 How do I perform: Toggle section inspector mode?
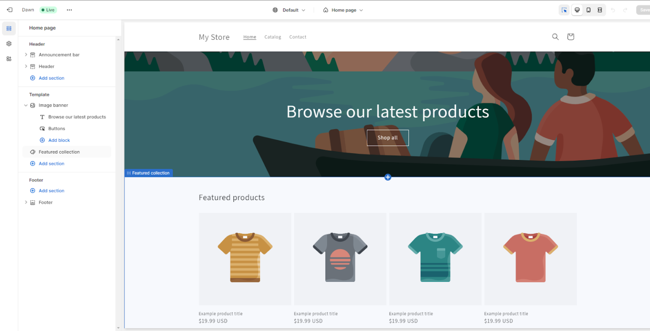tap(564, 10)
